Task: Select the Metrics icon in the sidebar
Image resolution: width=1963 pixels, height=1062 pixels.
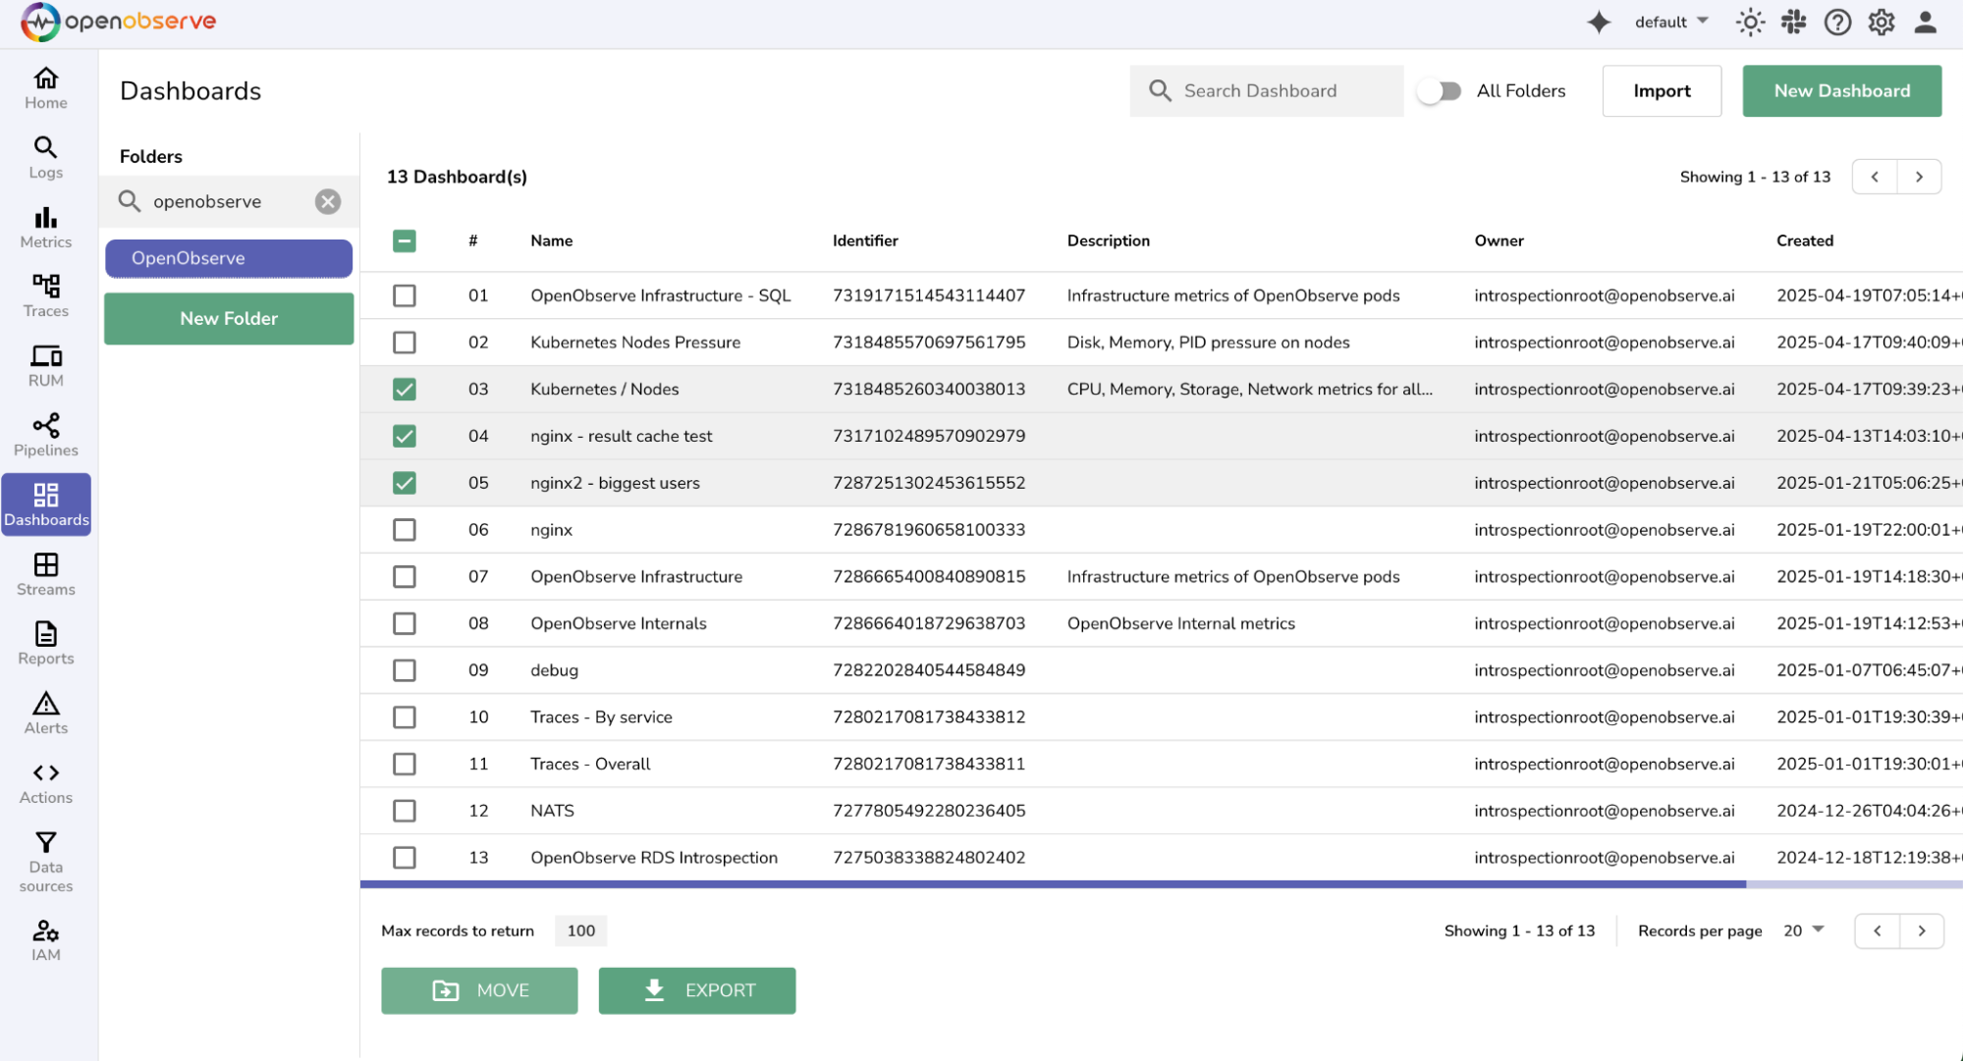Action: [x=45, y=226]
